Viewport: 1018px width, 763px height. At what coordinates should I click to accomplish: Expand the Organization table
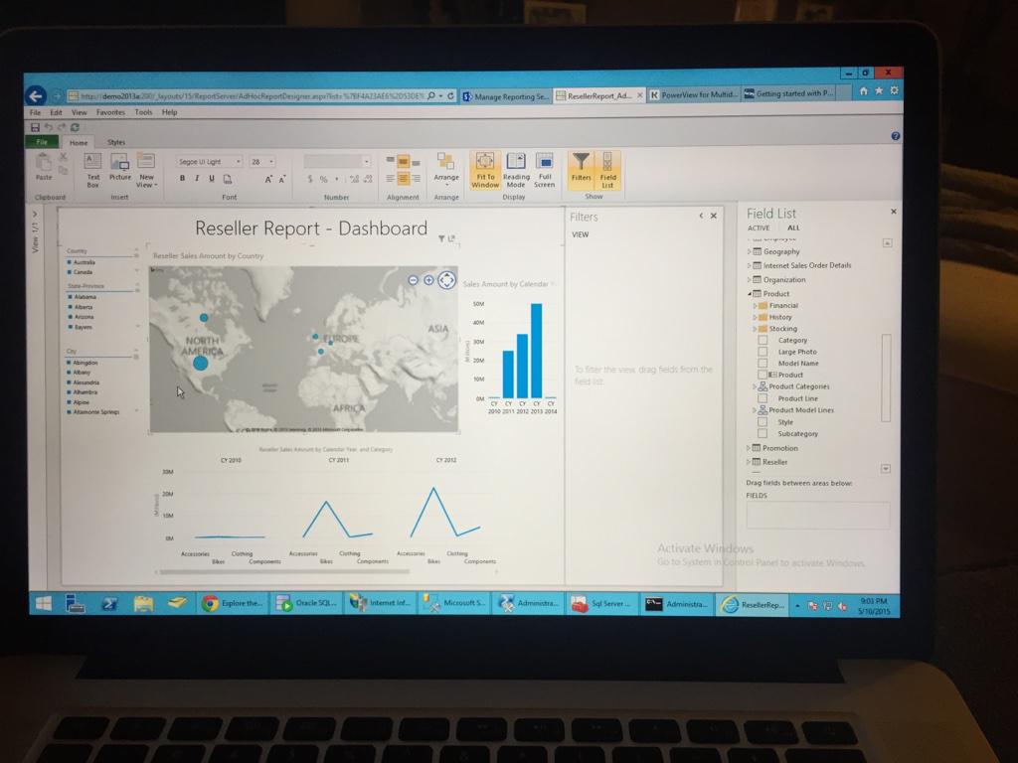(x=749, y=279)
